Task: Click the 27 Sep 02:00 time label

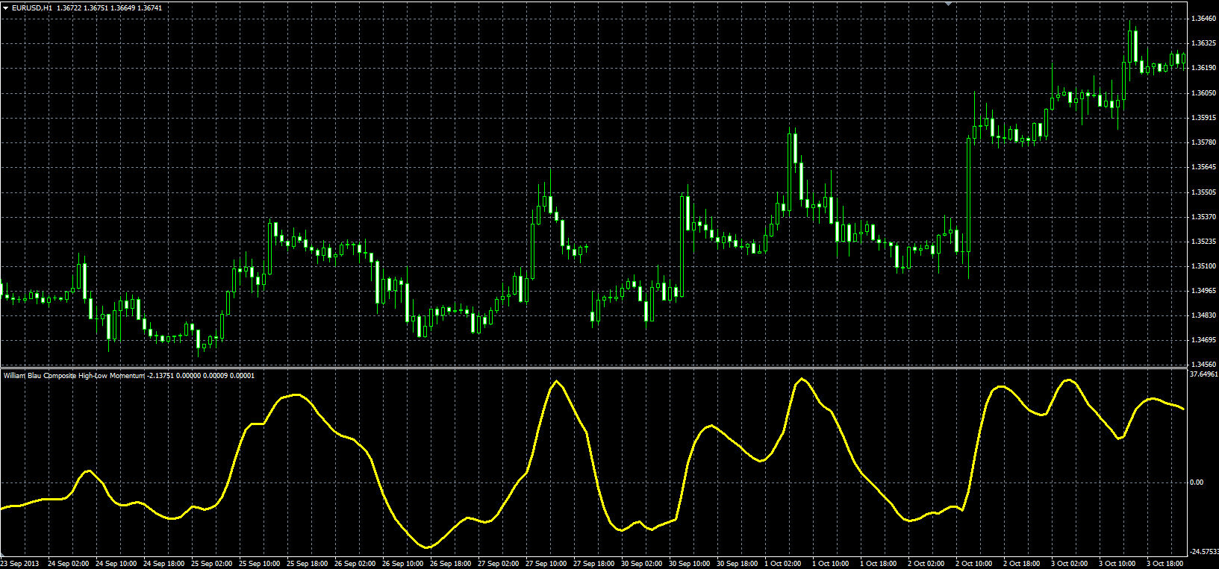Action: (498, 564)
